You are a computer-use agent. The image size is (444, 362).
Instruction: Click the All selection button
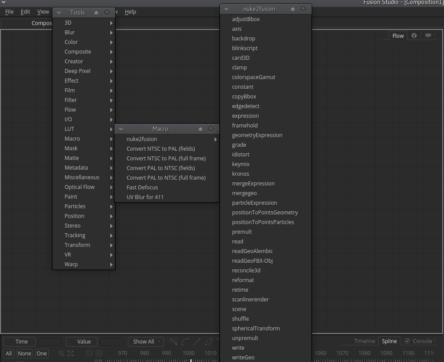9,353
